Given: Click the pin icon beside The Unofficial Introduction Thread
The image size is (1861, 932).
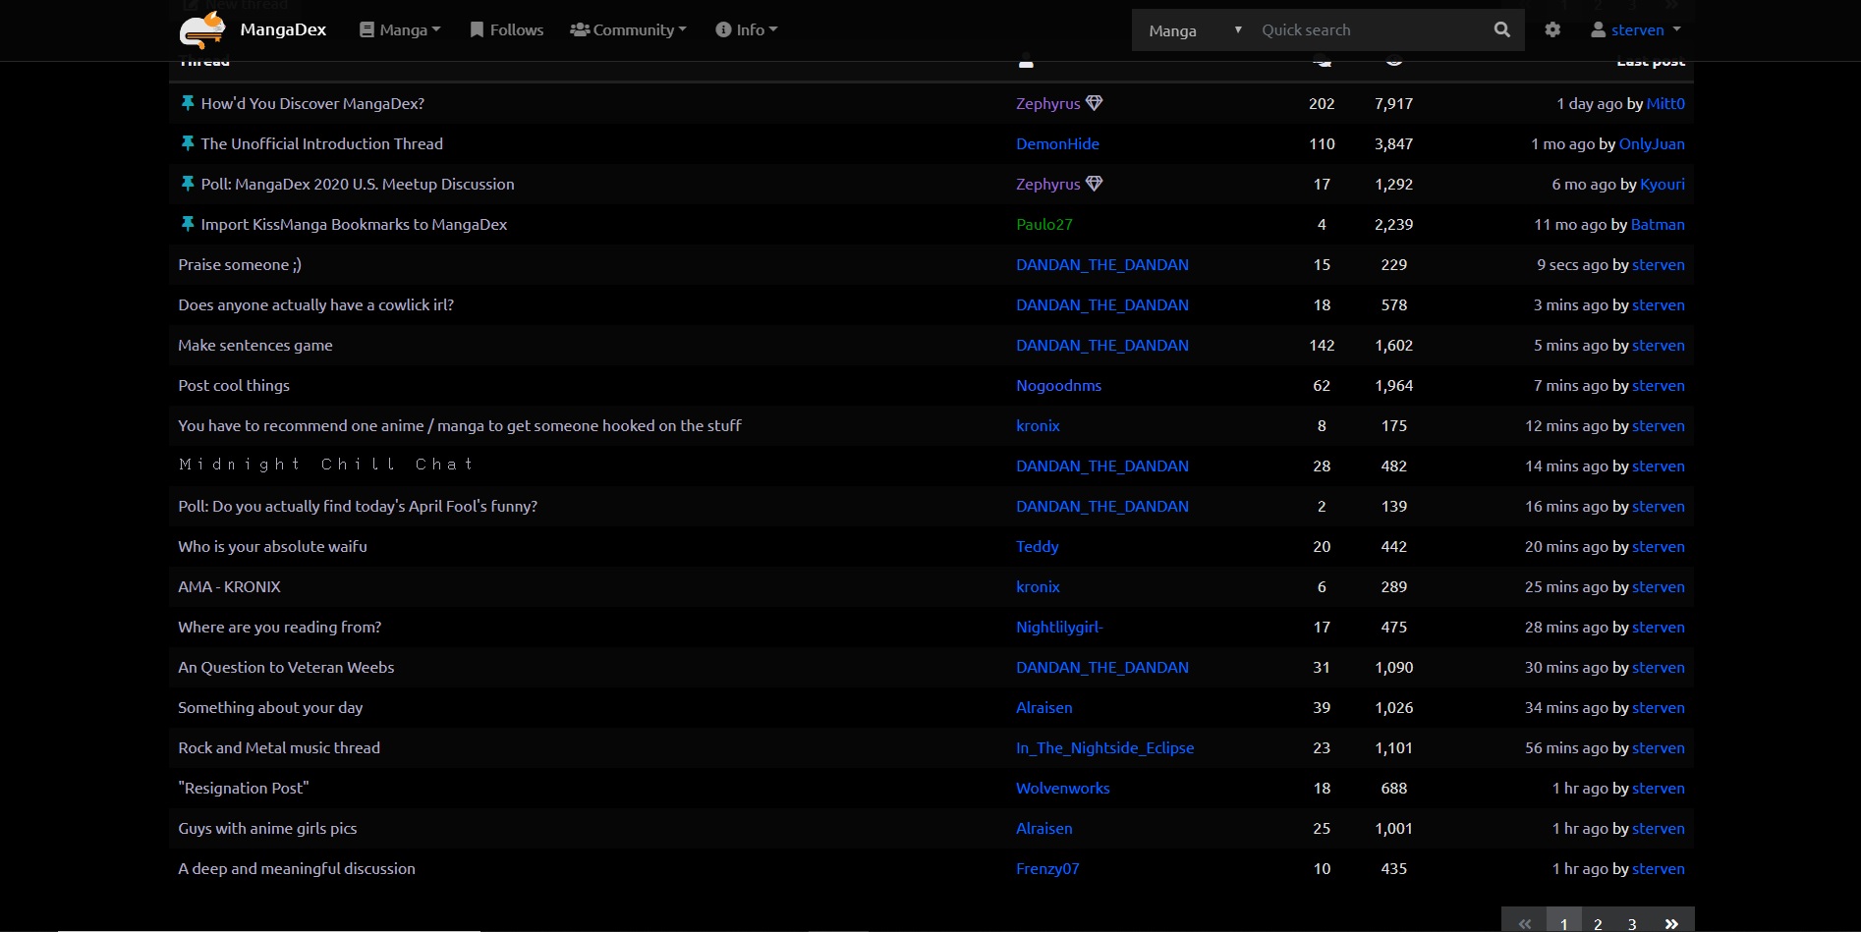Looking at the screenshot, I should (187, 143).
